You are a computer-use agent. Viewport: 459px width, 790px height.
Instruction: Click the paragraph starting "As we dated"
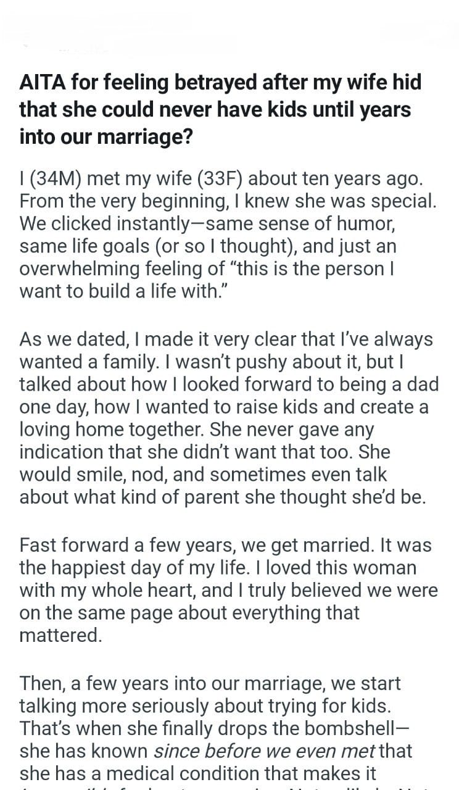point(228,418)
